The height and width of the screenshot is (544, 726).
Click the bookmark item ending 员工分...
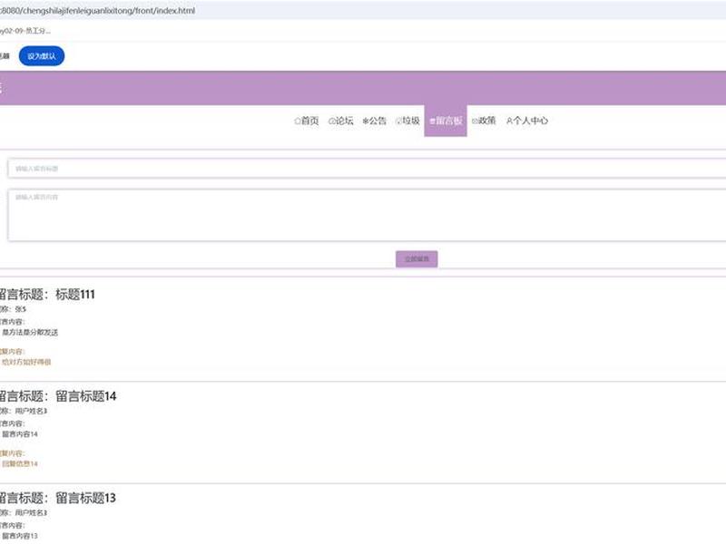(25, 31)
